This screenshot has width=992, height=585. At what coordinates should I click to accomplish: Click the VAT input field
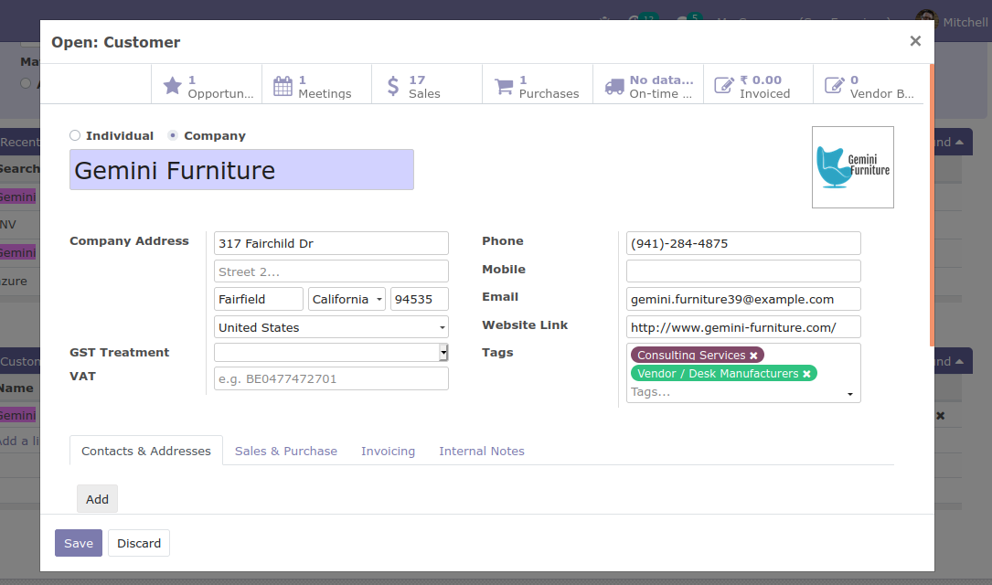pos(331,378)
